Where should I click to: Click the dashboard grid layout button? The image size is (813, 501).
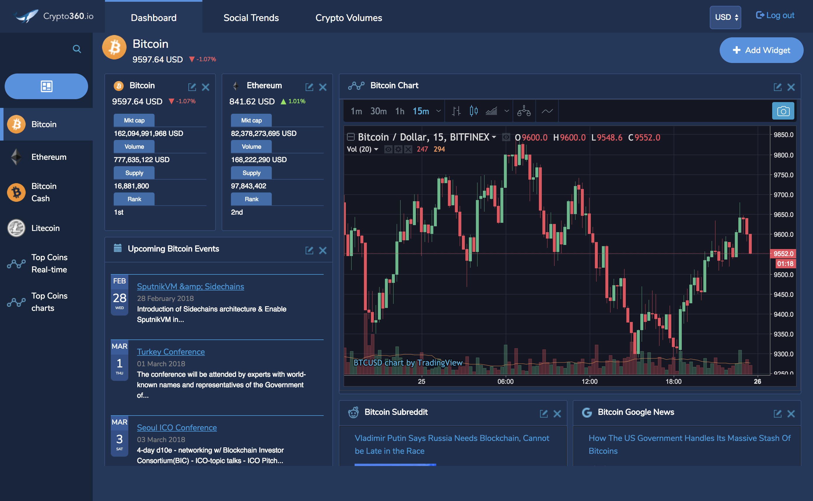click(x=46, y=87)
